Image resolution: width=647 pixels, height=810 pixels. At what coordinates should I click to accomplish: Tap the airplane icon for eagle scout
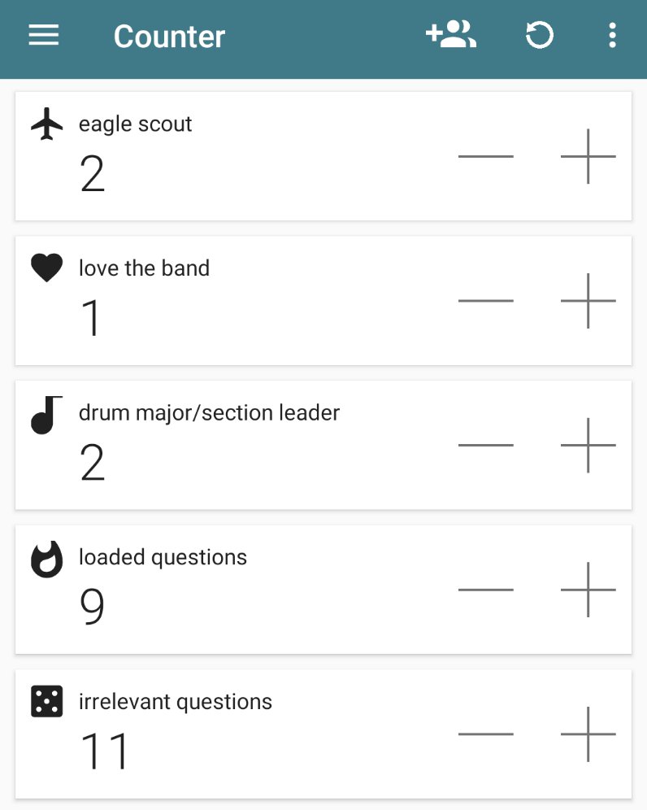coord(46,124)
